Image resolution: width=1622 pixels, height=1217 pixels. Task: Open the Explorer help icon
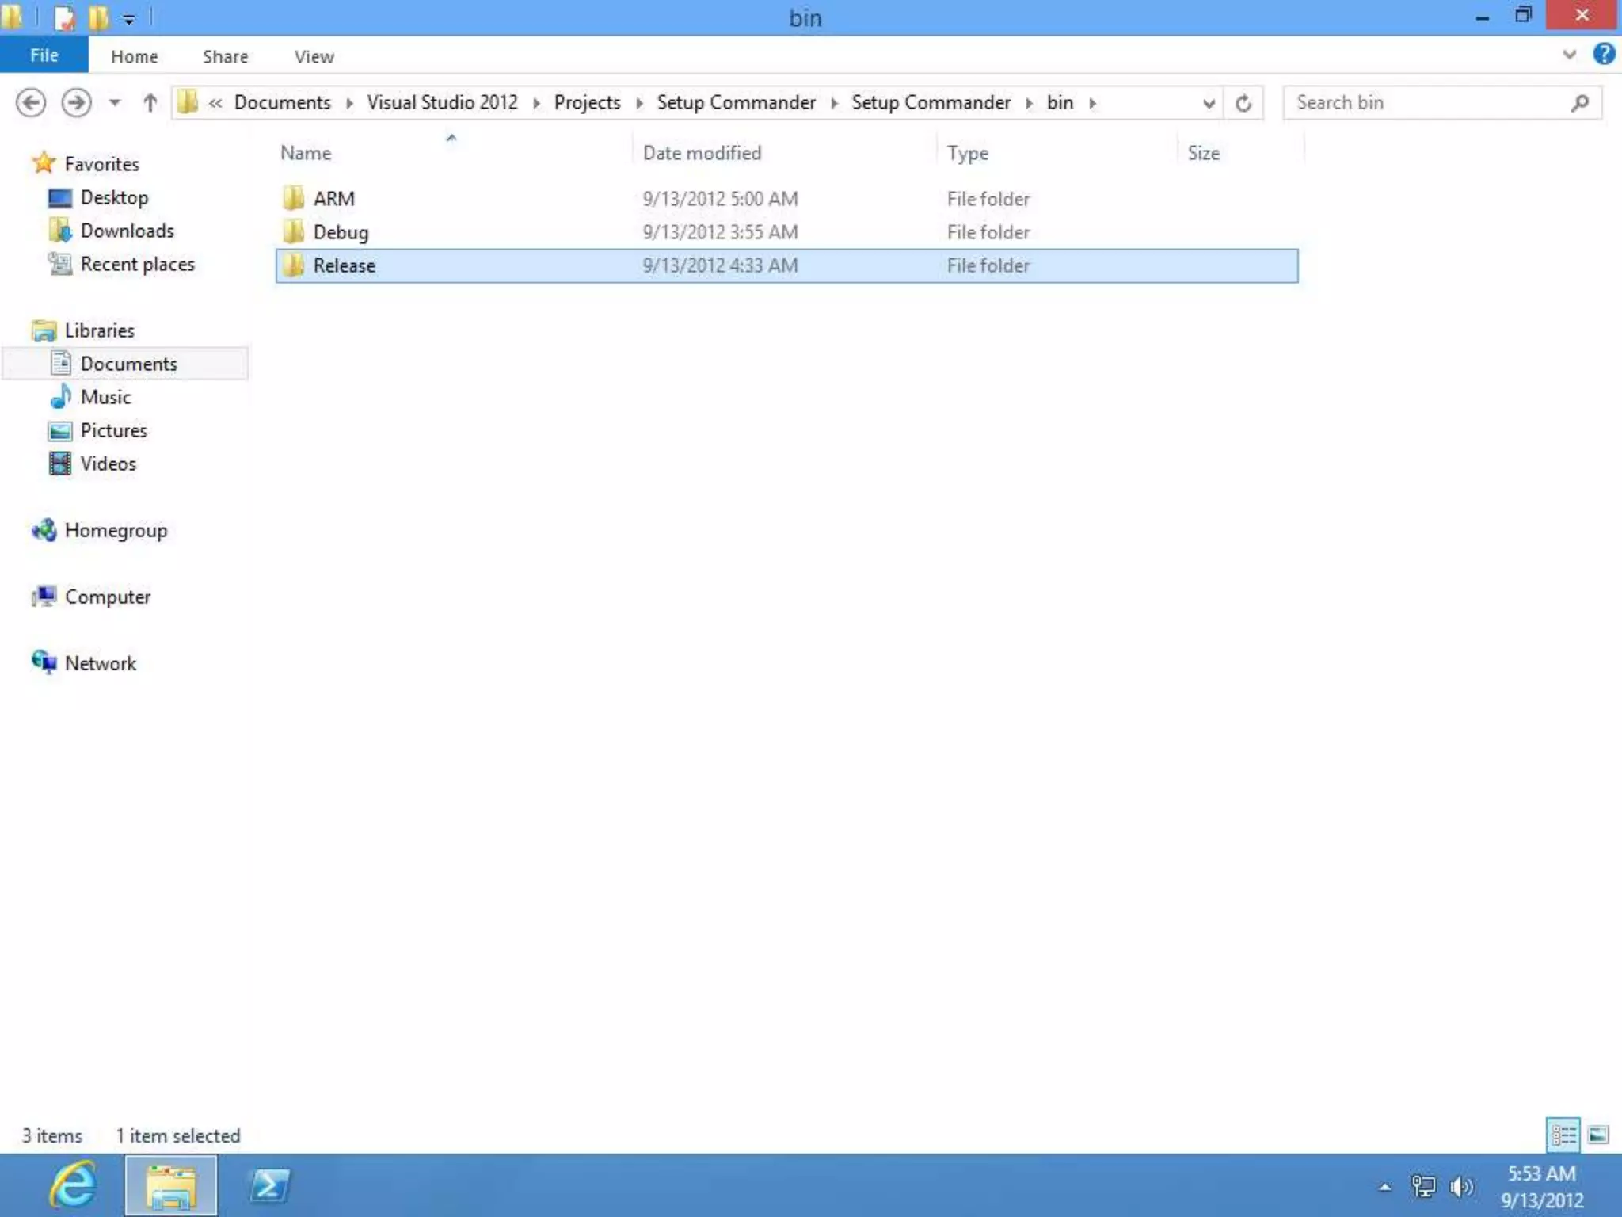coord(1604,55)
